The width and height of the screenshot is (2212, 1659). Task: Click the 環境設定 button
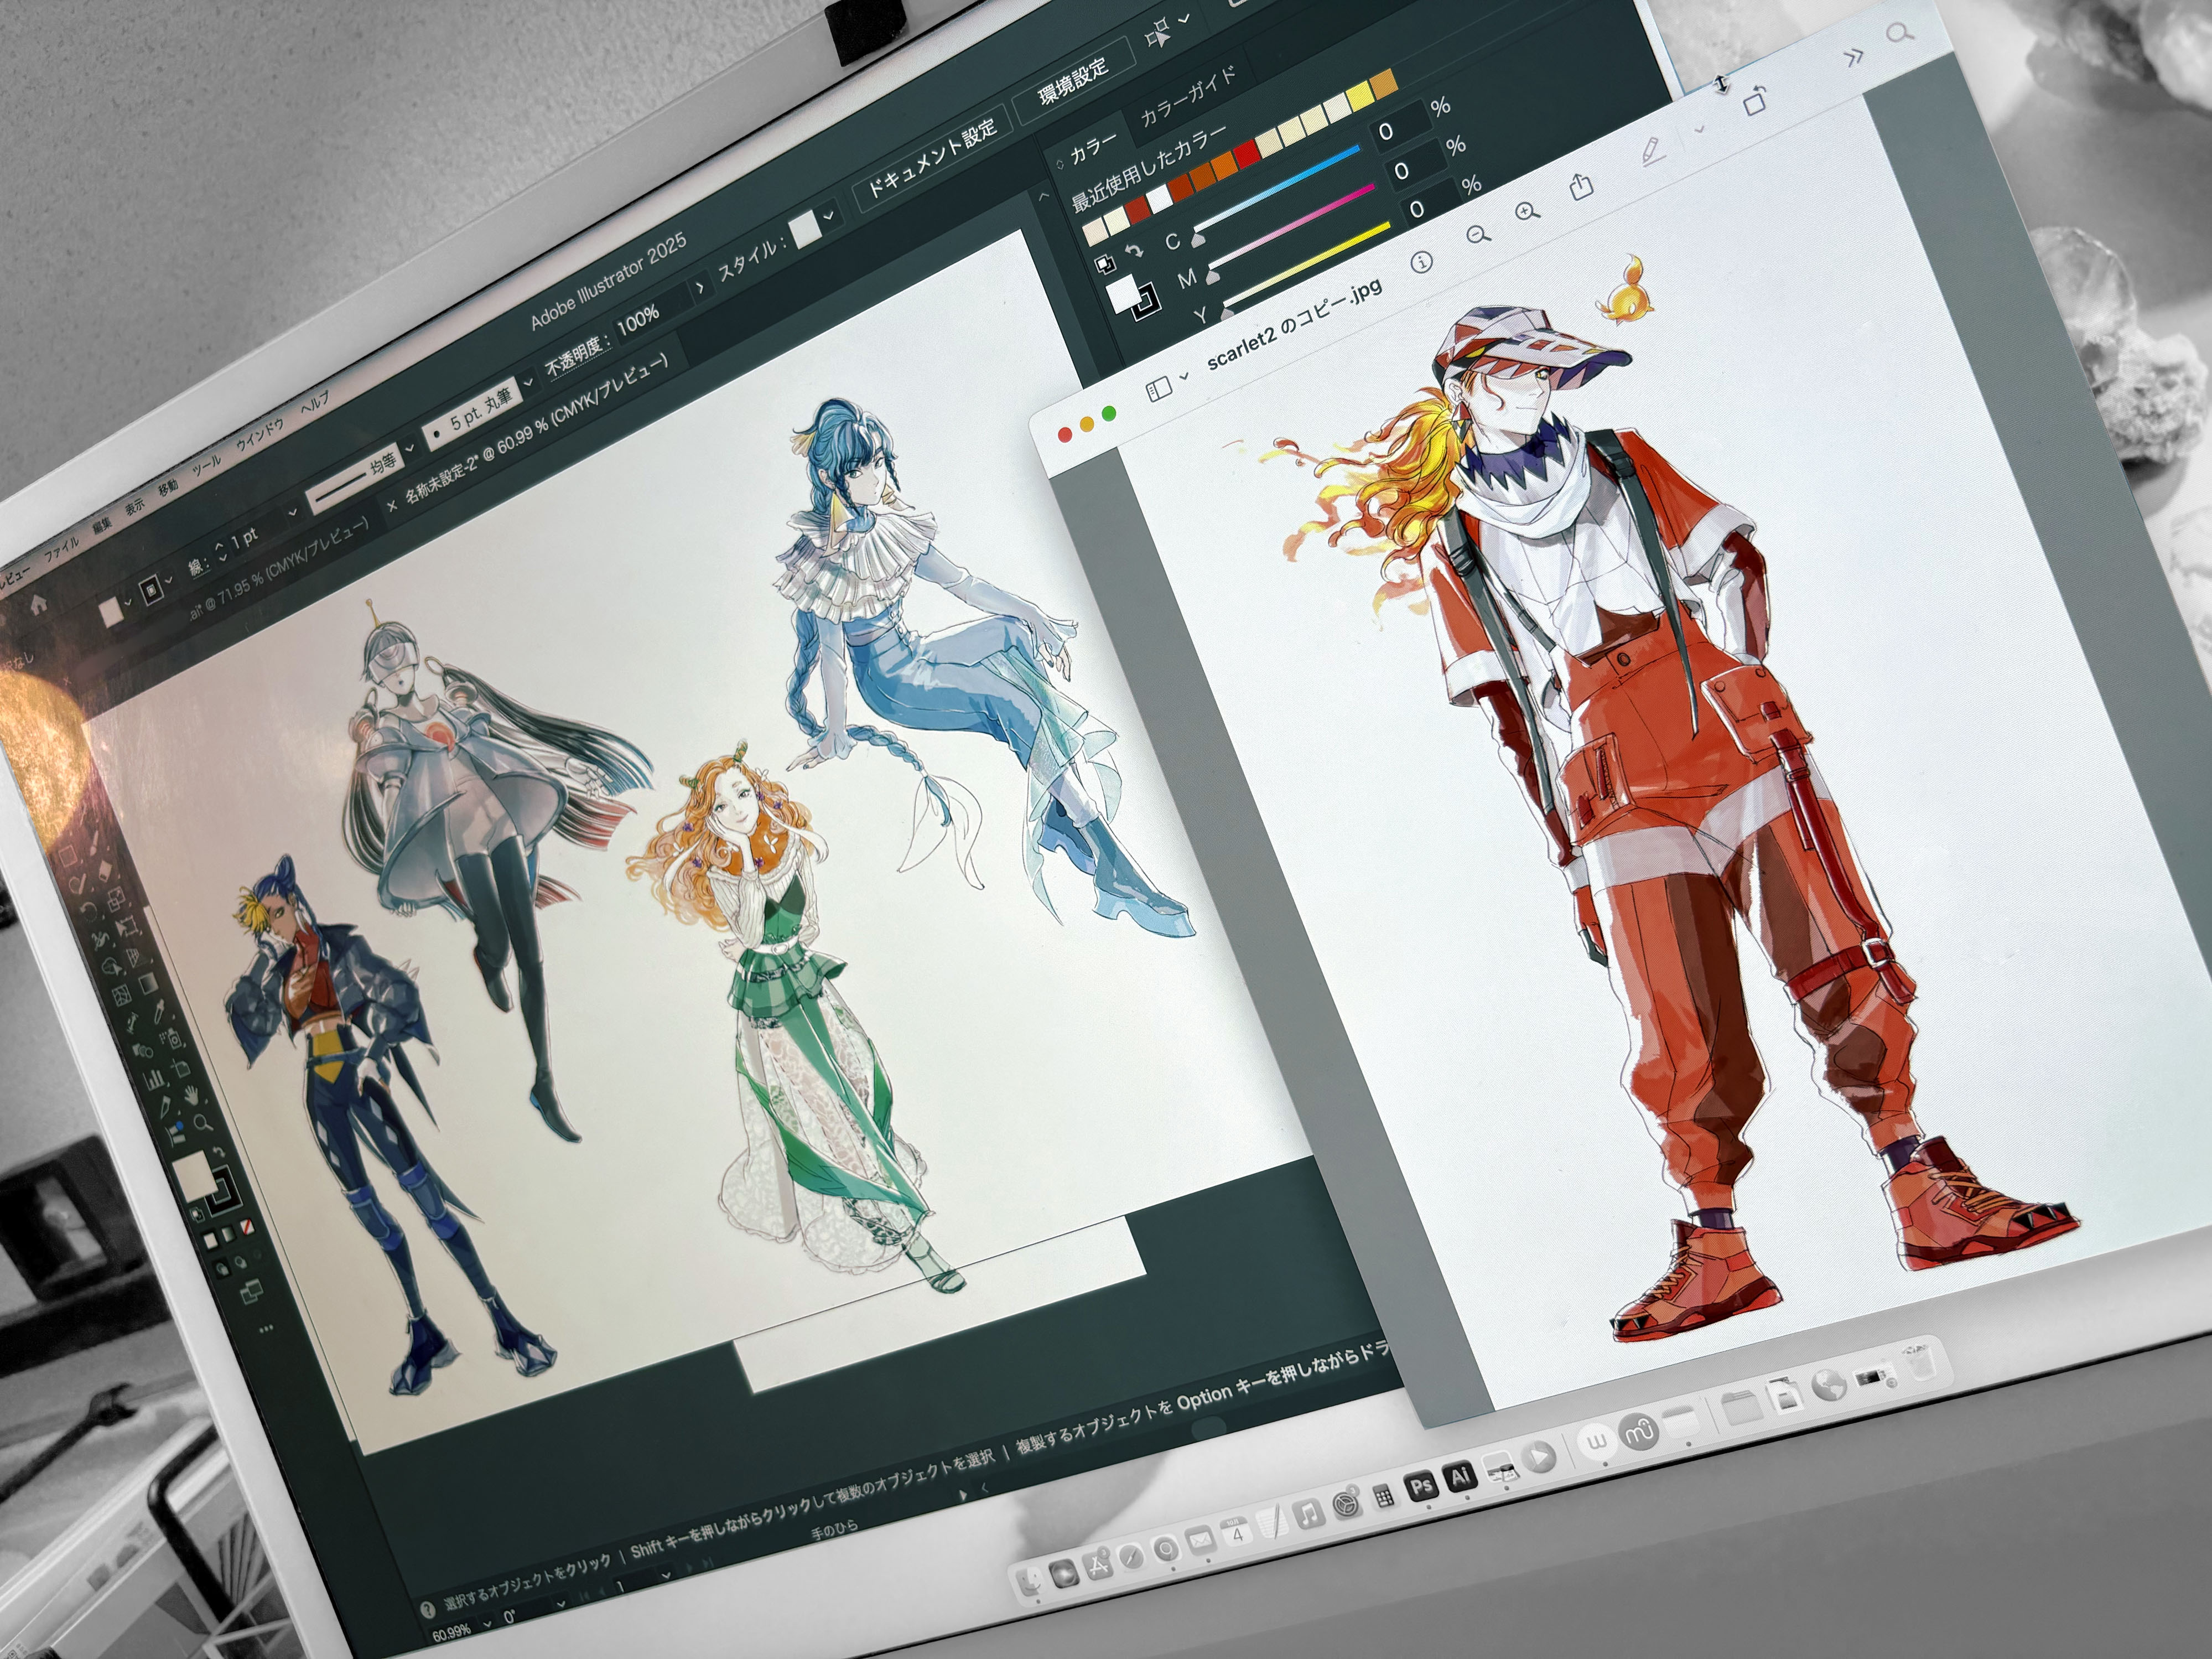point(1073,83)
